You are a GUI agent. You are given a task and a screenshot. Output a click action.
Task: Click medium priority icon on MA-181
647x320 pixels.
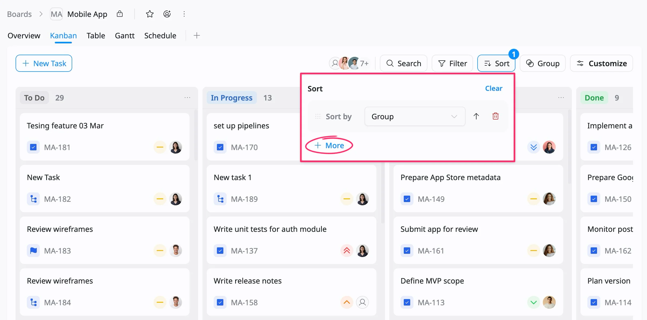(160, 147)
